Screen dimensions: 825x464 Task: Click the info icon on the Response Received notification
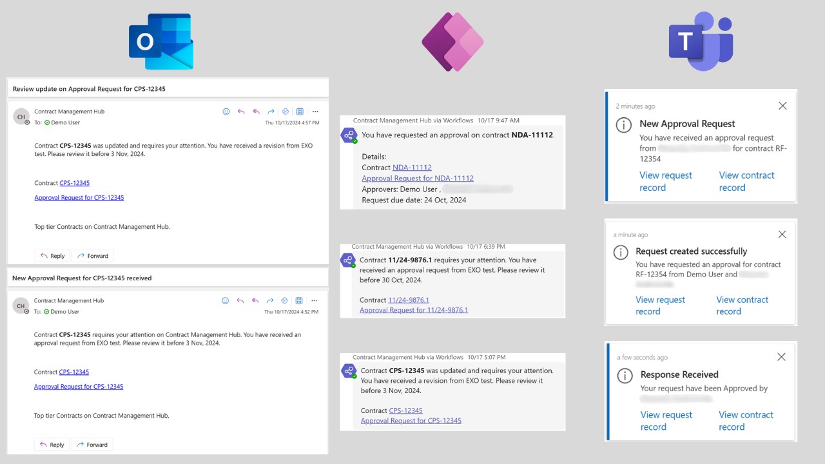625,376
